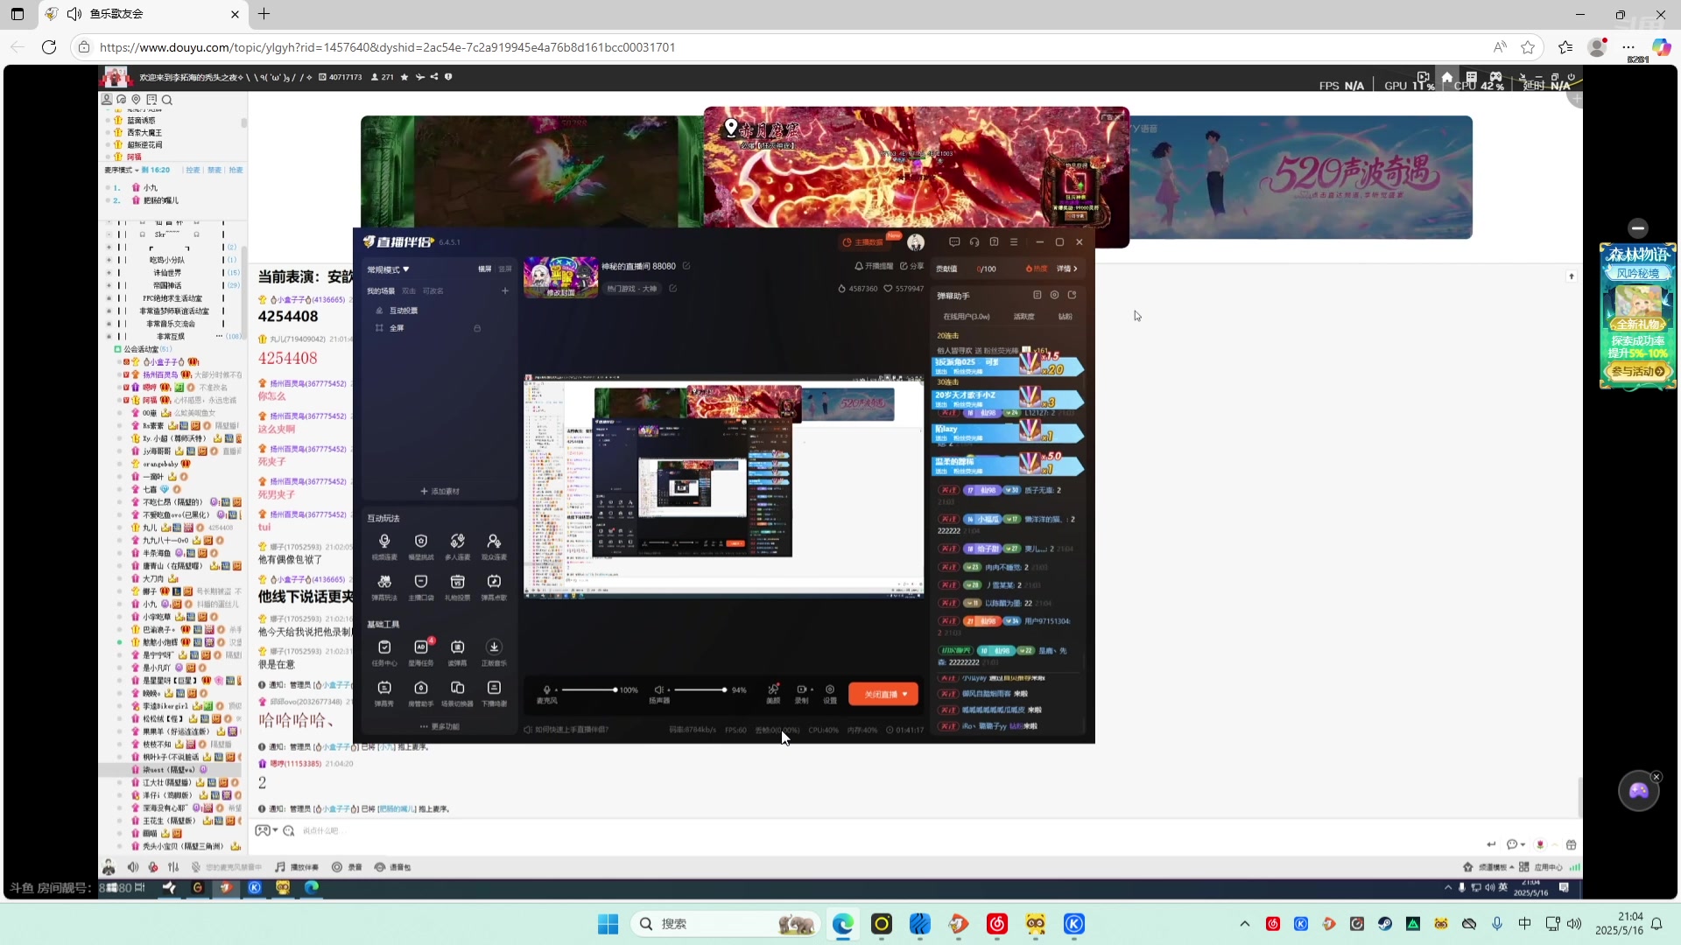Image resolution: width=1681 pixels, height=945 pixels.
Task: Open 弹幕玩法 danmu games icon
Action: click(x=384, y=582)
